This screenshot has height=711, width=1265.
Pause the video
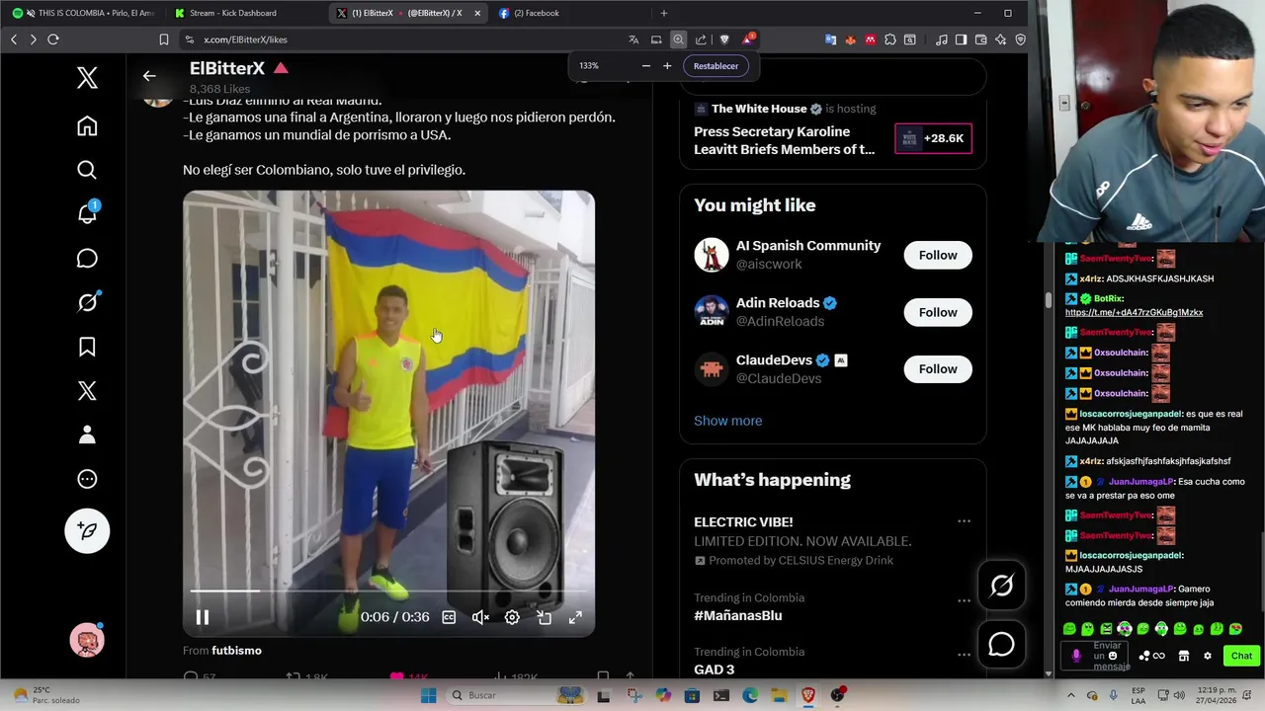click(x=202, y=617)
